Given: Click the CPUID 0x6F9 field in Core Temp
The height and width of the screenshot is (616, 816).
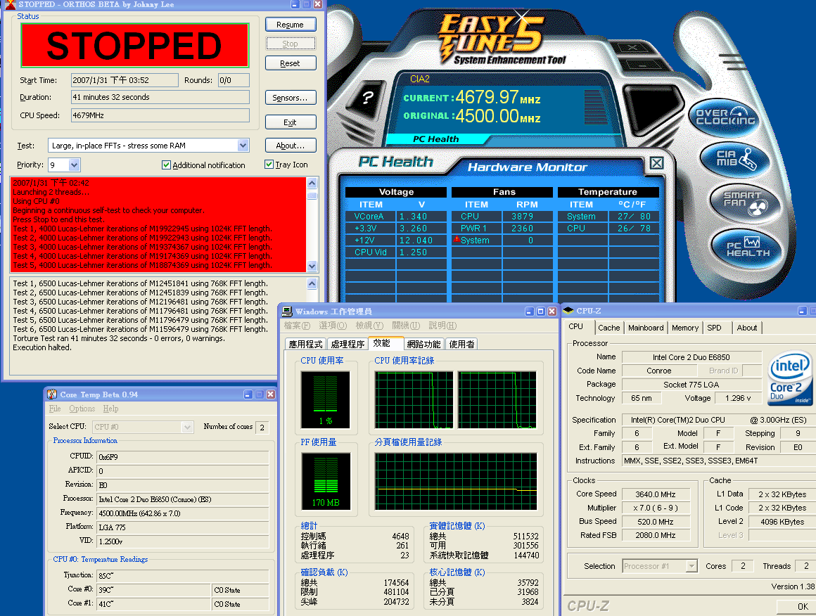Looking at the screenshot, I should (x=183, y=457).
